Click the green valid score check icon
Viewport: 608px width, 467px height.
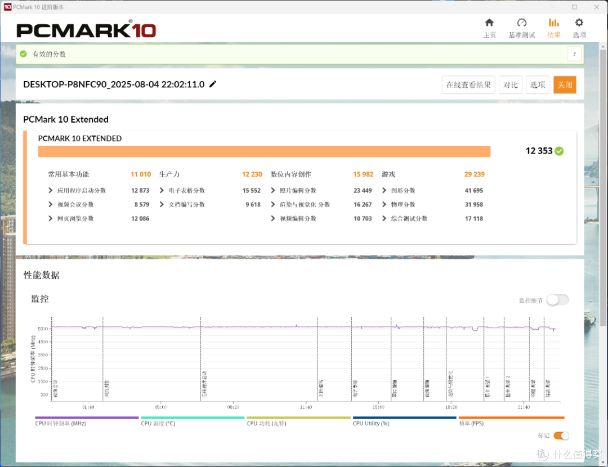[23, 54]
